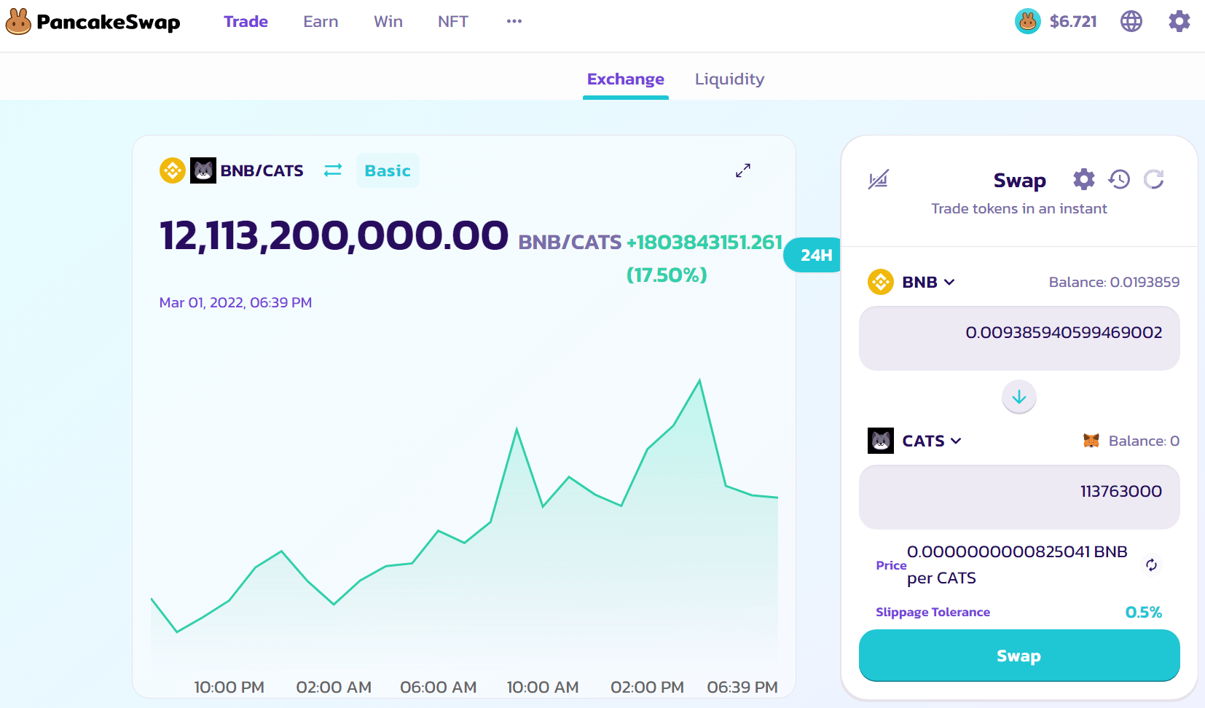Open swap settings gear icon

tap(1083, 179)
